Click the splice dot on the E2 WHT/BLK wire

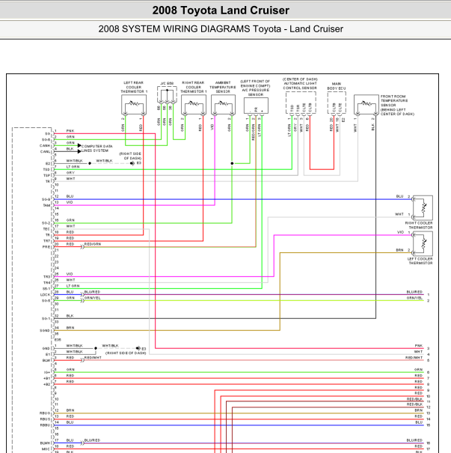tap(90, 163)
